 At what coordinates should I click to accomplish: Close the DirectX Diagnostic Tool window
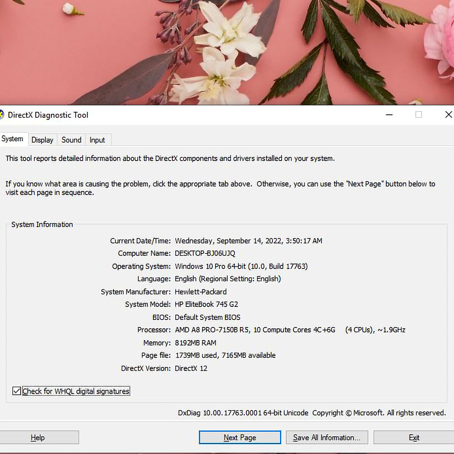[x=448, y=115]
